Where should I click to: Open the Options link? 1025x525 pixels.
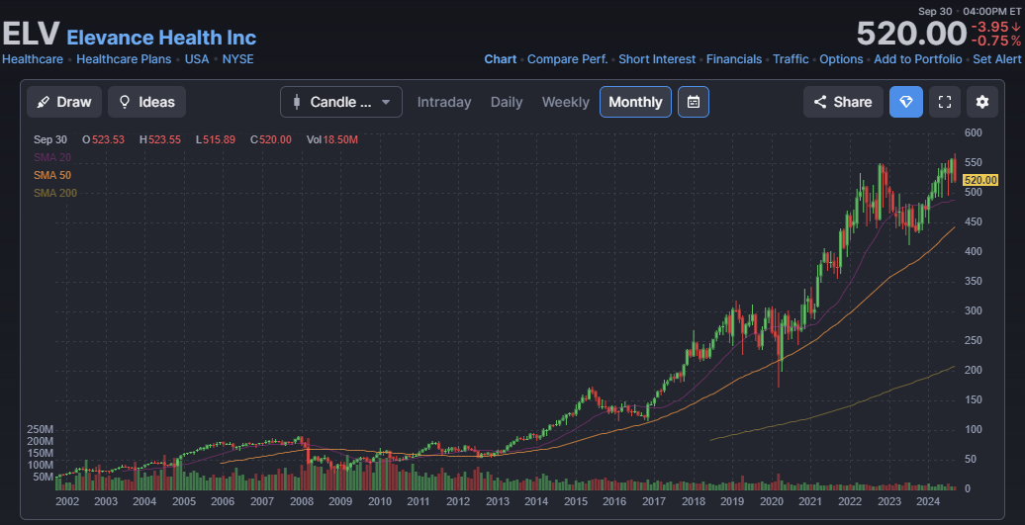point(841,58)
